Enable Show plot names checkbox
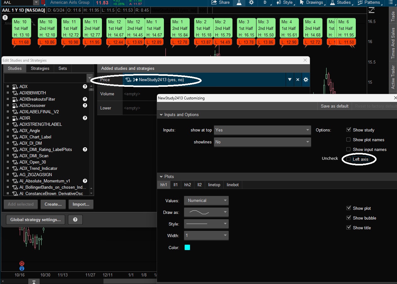Screen dimensions: 397x284 348,140
